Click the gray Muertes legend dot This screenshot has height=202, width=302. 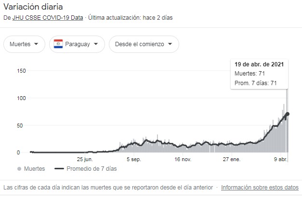click(x=19, y=169)
